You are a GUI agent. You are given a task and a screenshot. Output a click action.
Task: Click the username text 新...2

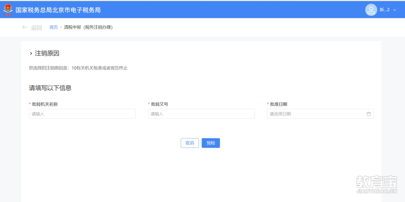coord(385,10)
